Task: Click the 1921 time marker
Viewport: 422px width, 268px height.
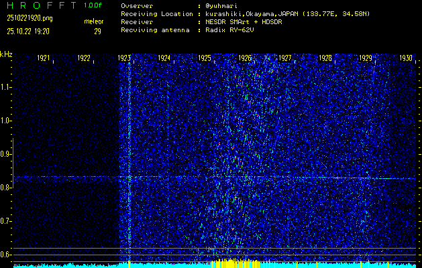Action: click(44, 58)
